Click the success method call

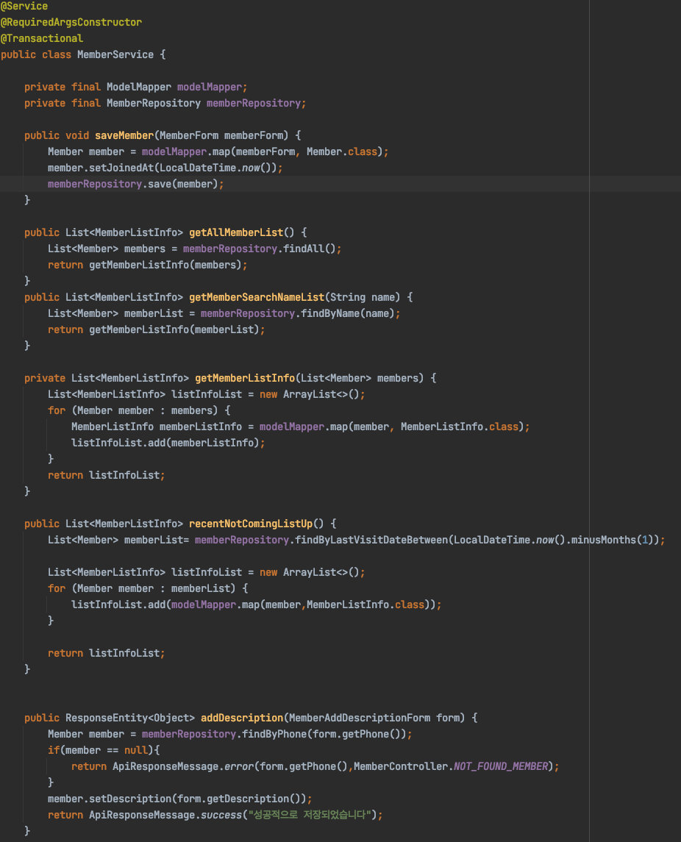tap(221, 815)
